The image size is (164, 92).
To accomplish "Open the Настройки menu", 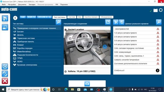I will (x=12, y=5).
